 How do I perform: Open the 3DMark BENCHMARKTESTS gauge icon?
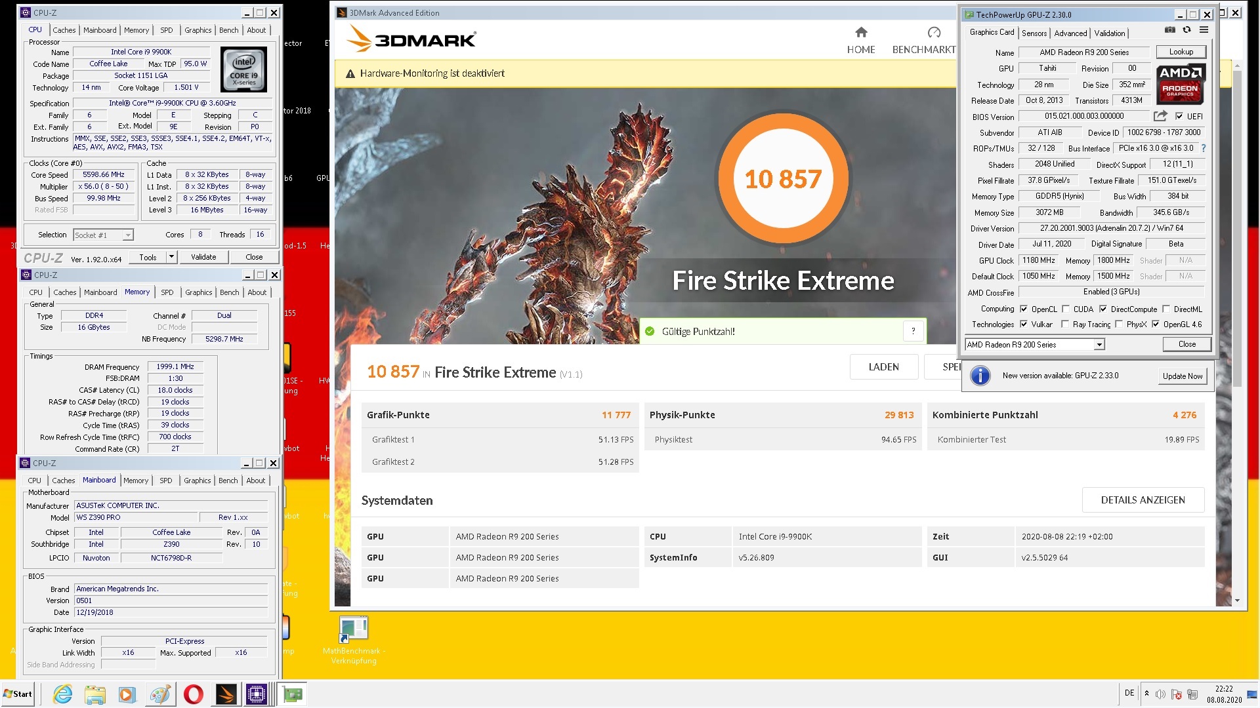[x=934, y=32]
